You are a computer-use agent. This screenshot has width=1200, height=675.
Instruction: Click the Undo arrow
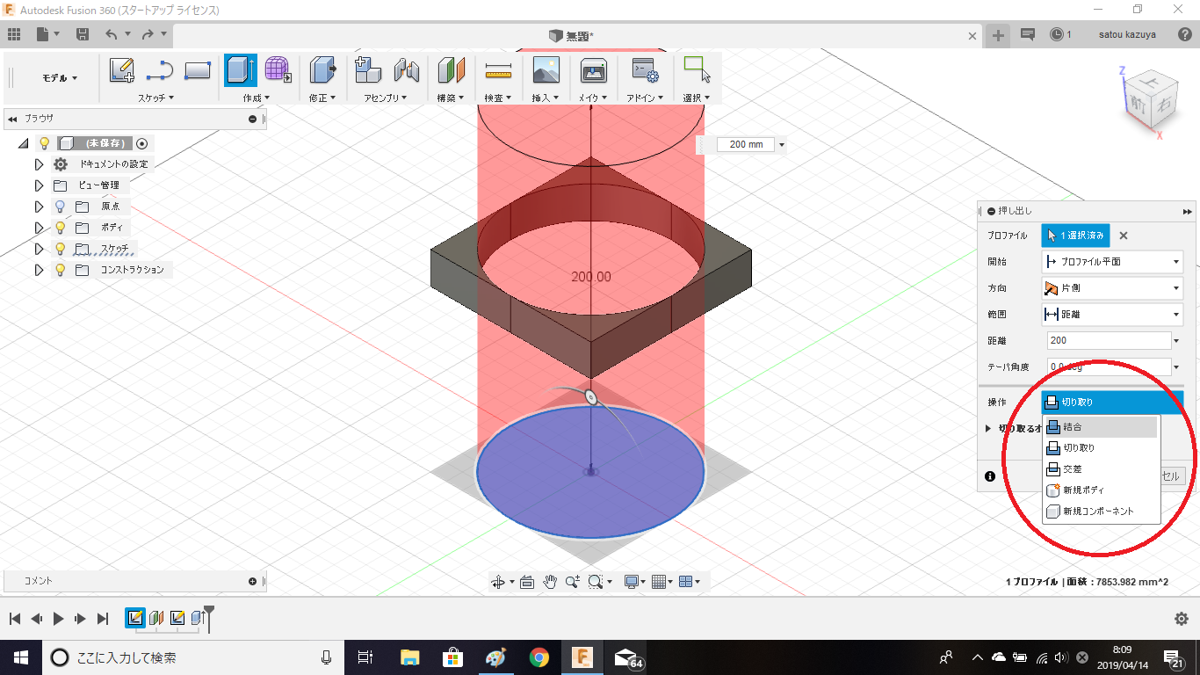pos(111,34)
